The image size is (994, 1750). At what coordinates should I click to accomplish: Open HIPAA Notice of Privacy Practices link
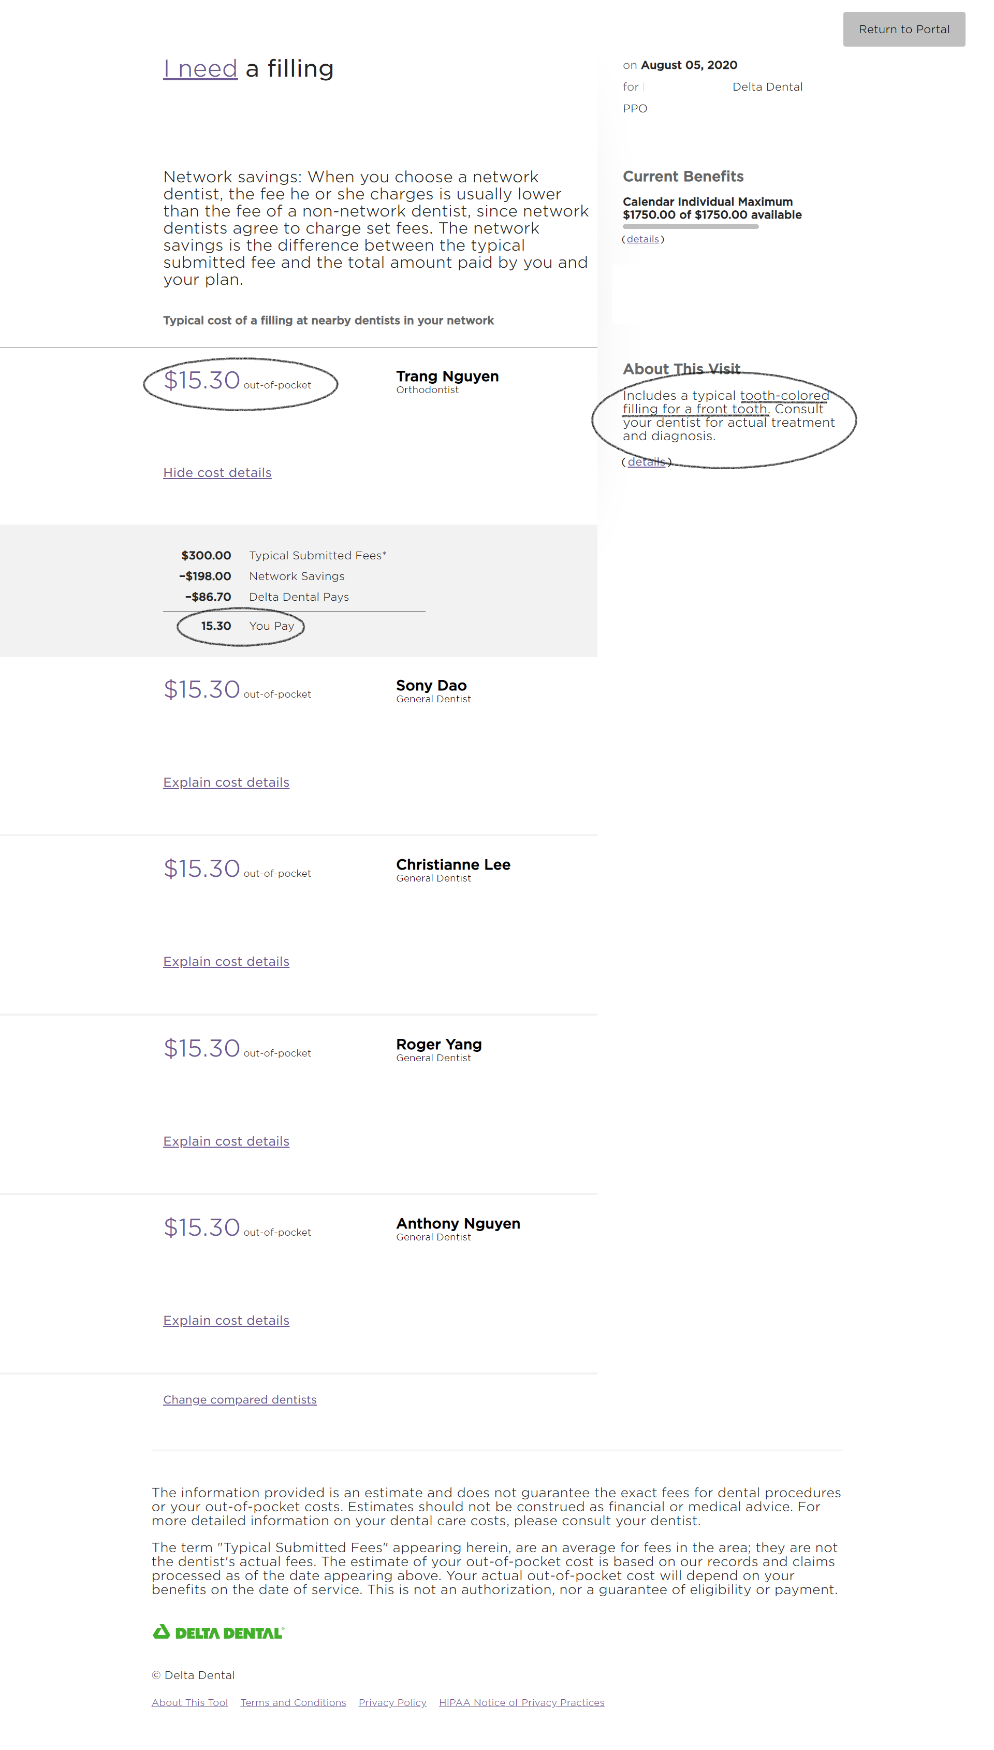click(x=521, y=1702)
